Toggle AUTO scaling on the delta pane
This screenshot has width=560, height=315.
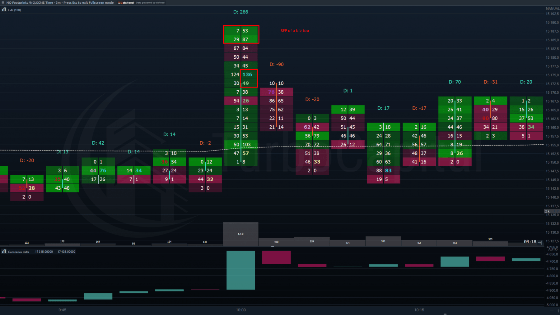pos(552,249)
